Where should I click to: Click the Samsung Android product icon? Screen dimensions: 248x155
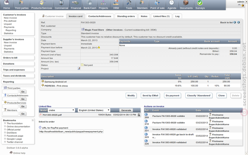coord(42,81)
